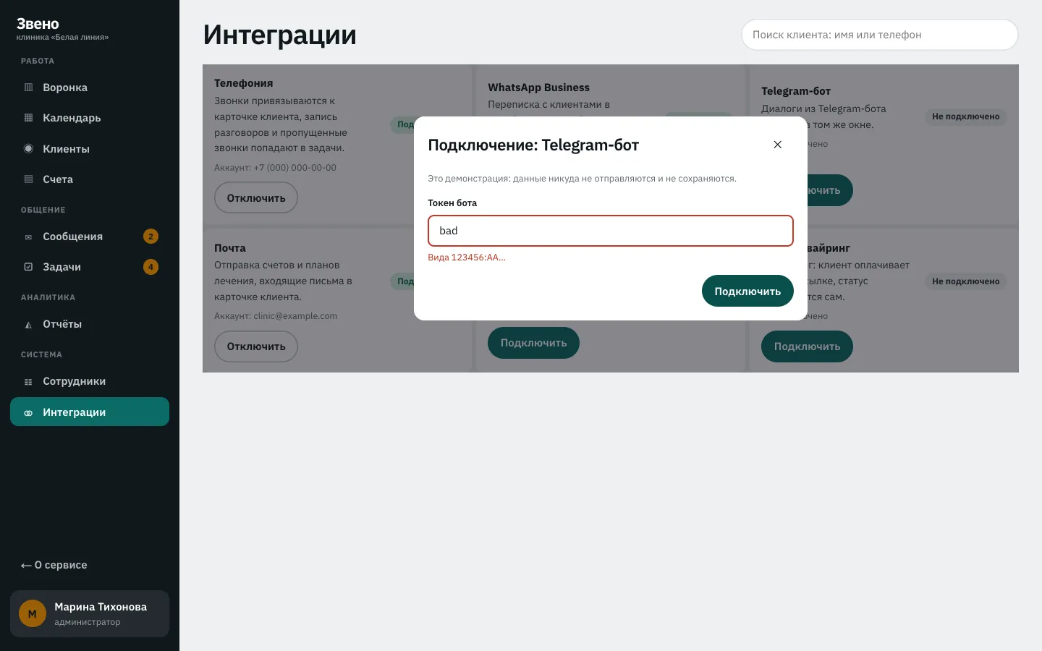Screen dimensions: 1042x651
Task: Focus the client search field
Action: coord(880,35)
